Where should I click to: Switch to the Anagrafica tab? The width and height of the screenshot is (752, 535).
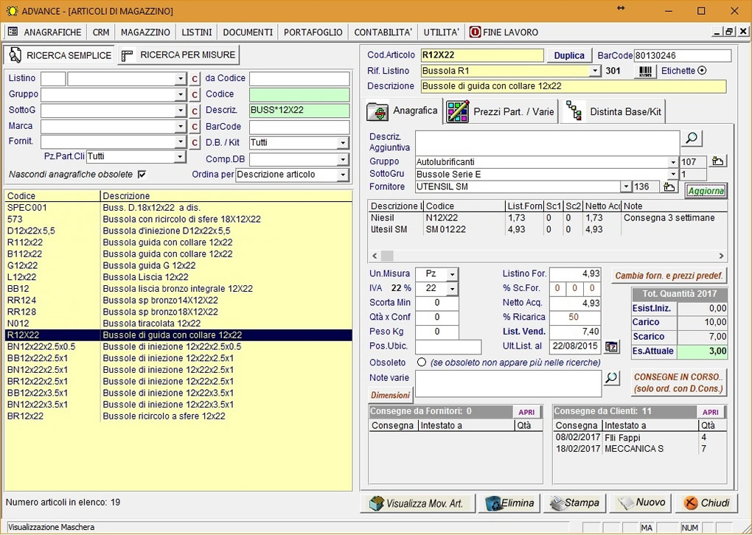tap(403, 111)
